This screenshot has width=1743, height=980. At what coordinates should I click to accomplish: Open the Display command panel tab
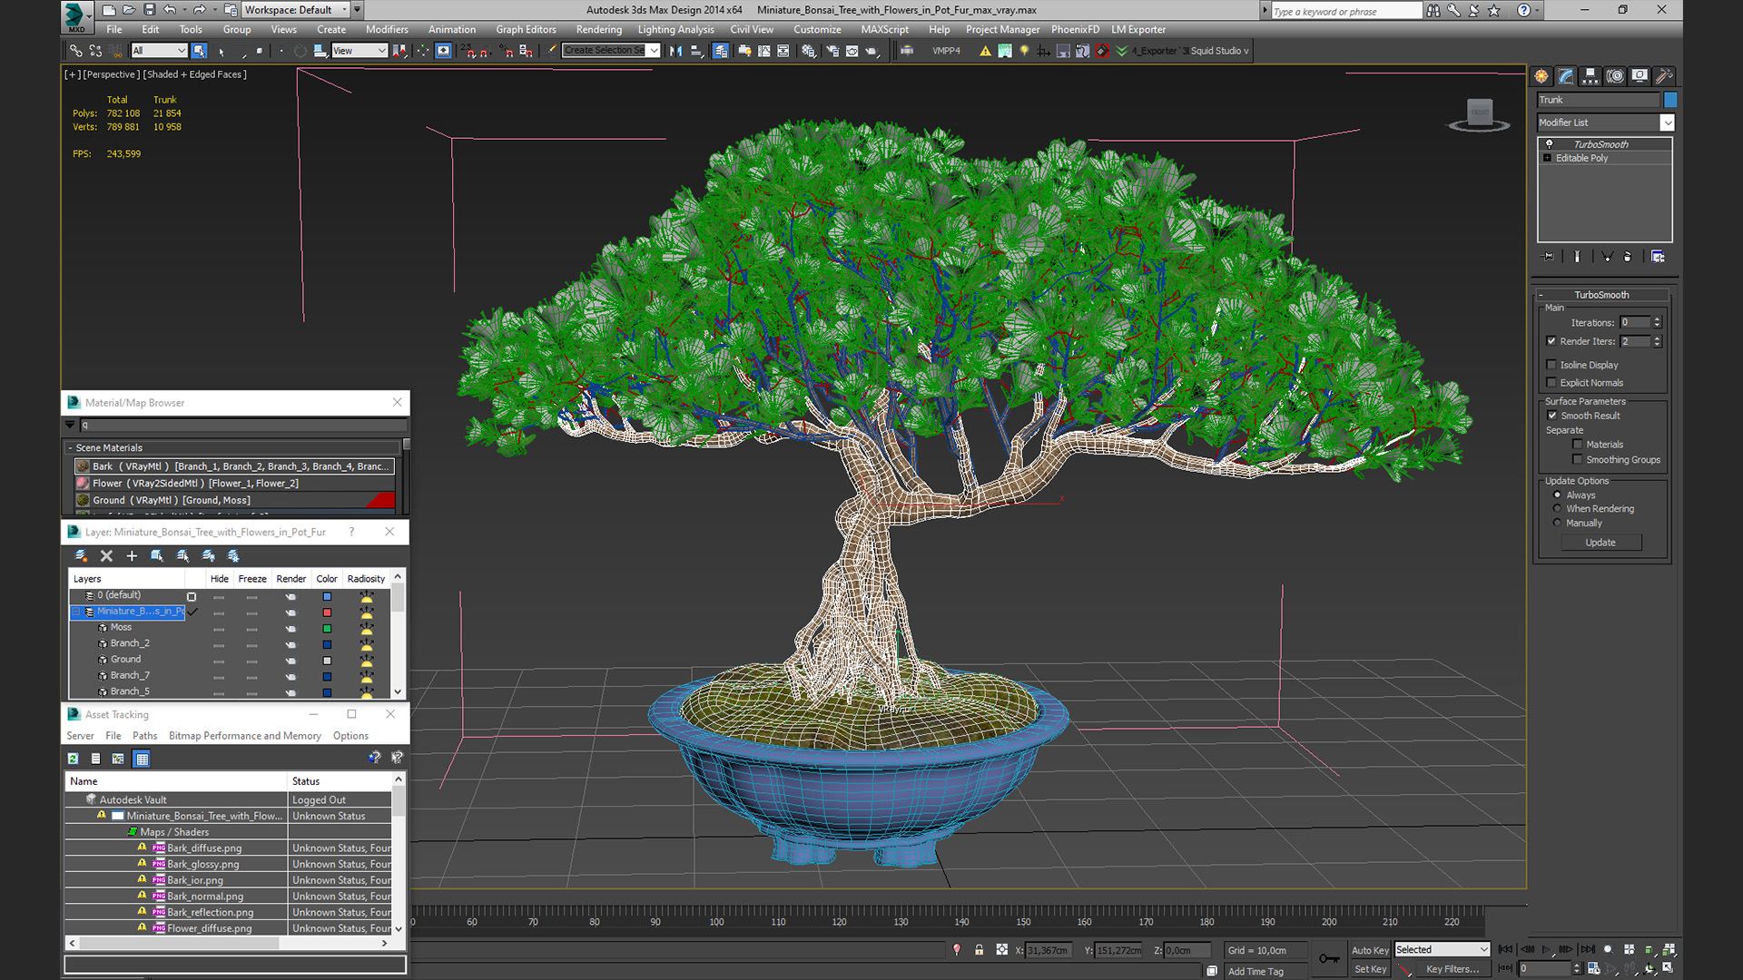[x=1639, y=76]
